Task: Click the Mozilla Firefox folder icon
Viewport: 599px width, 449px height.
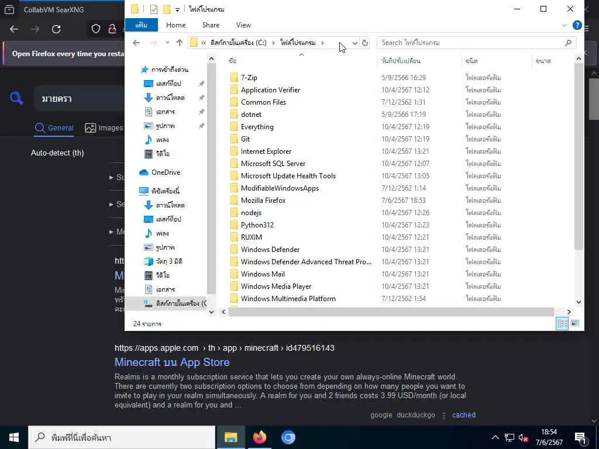Action: (234, 201)
